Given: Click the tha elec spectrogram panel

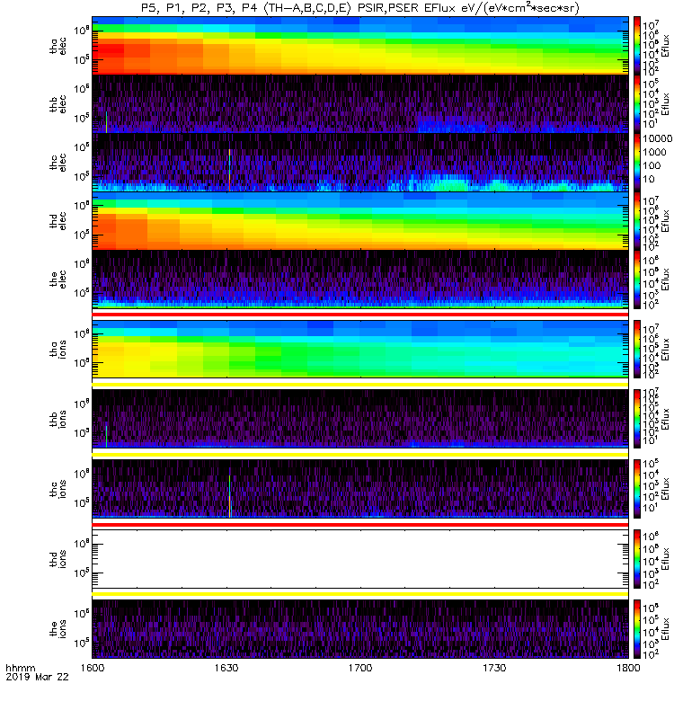Looking at the screenshot, I should pos(360,46).
